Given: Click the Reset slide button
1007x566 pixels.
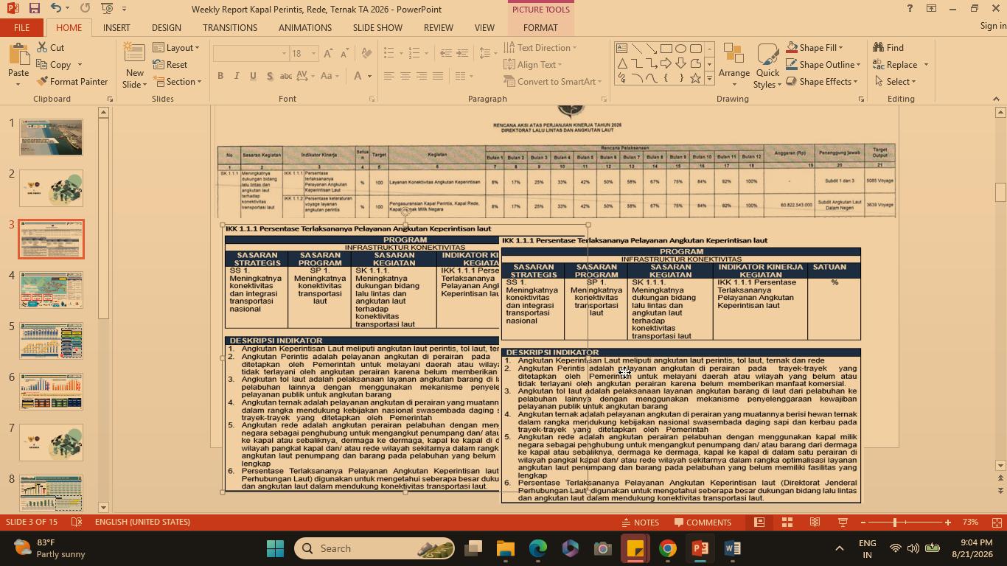Looking at the screenshot, I should pos(170,65).
